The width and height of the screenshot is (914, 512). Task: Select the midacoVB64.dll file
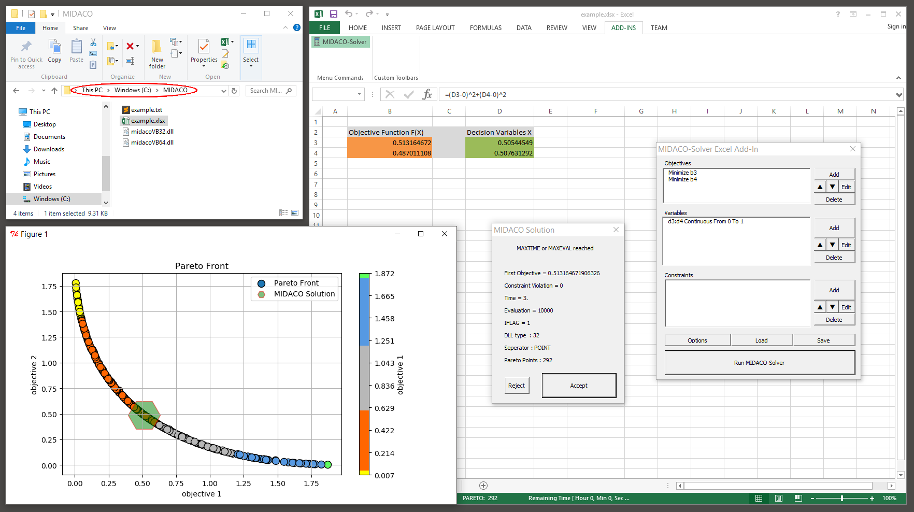(148, 143)
